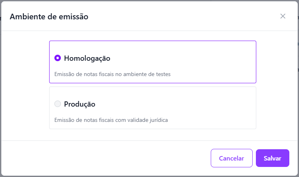The image size is (299, 177).
Task: Cancel the emission environment selection
Action: pos(231,158)
